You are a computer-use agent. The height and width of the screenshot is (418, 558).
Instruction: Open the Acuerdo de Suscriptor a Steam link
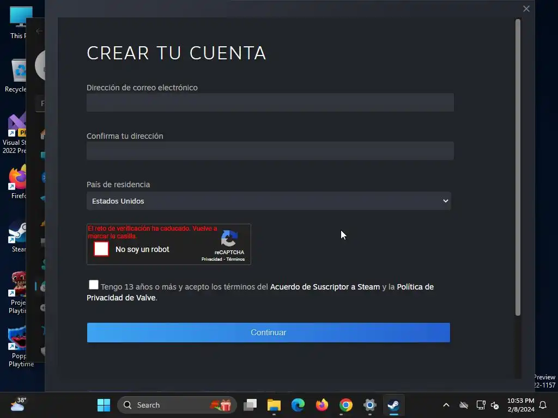point(325,287)
